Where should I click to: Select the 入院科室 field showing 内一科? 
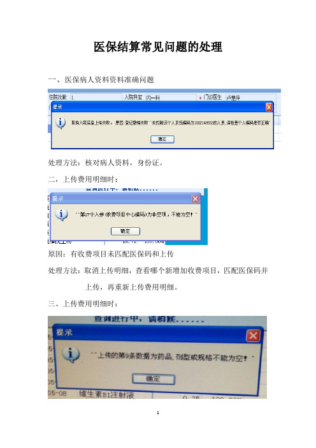click(171, 98)
